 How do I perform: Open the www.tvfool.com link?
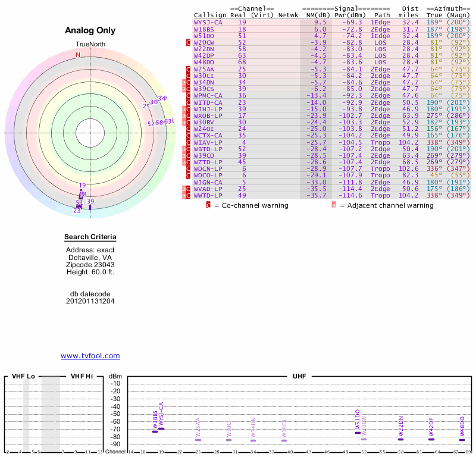tap(90, 356)
